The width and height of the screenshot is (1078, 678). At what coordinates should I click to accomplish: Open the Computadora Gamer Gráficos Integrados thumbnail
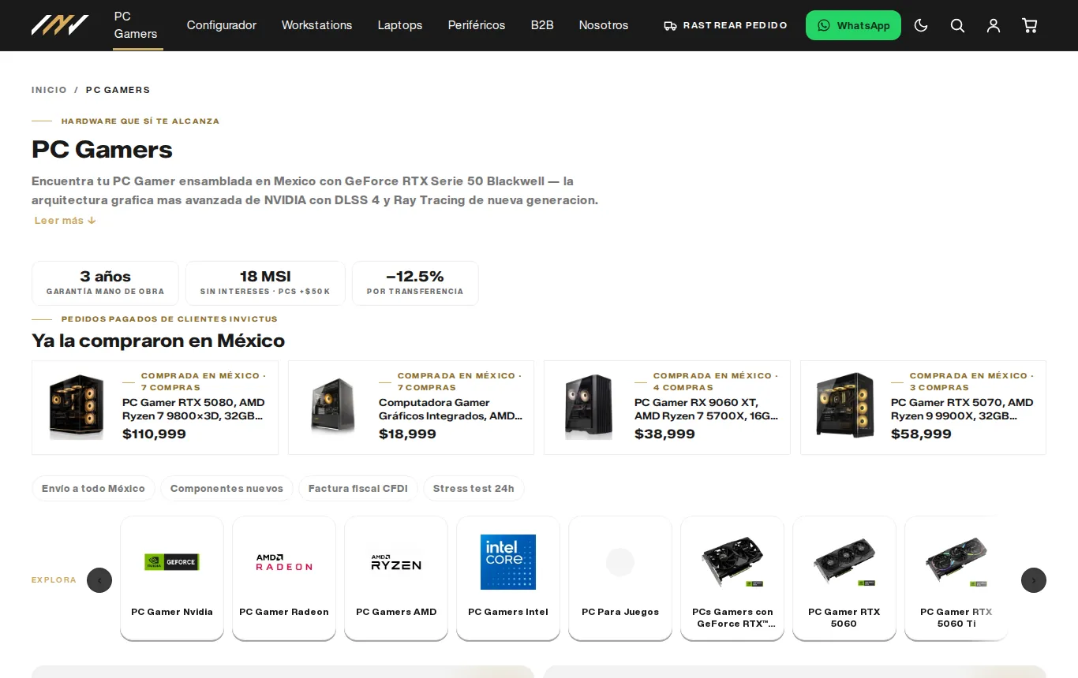(333, 407)
